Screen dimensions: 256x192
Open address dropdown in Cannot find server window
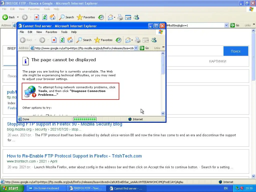pyautogui.click(x=136, y=48)
